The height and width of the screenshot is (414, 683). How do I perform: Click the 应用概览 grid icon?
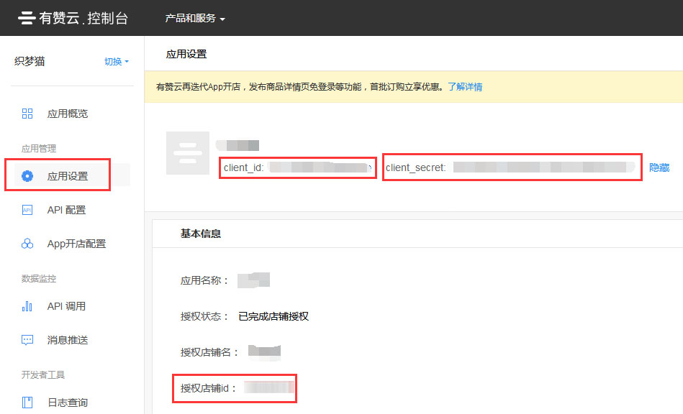click(x=27, y=114)
